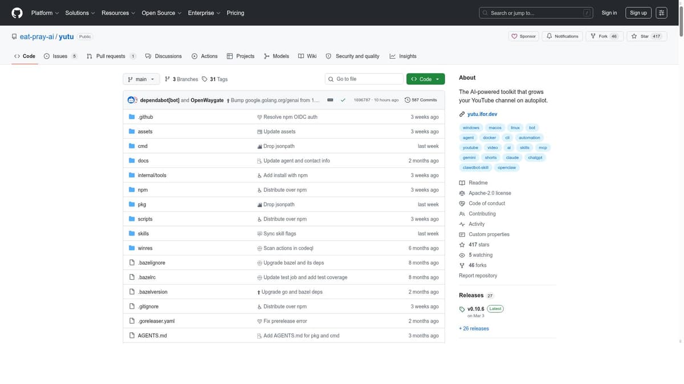Open the + 26 releases link
The height and width of the screenshot is (384, 684).
pyautogui.click(x=474, y=329)
